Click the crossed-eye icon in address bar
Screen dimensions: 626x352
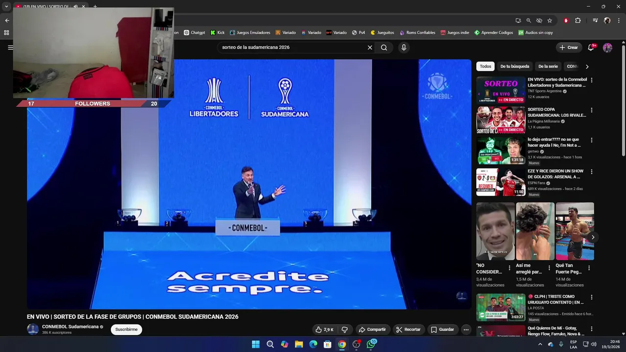coord(539,21)
